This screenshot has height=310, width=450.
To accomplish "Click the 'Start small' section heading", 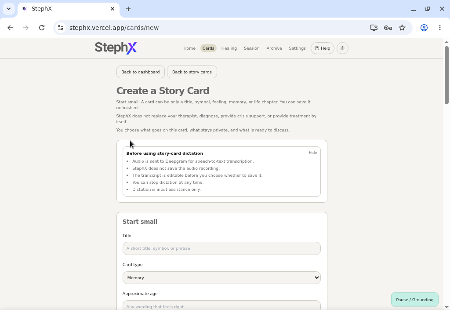I will [x=140, y=222].
